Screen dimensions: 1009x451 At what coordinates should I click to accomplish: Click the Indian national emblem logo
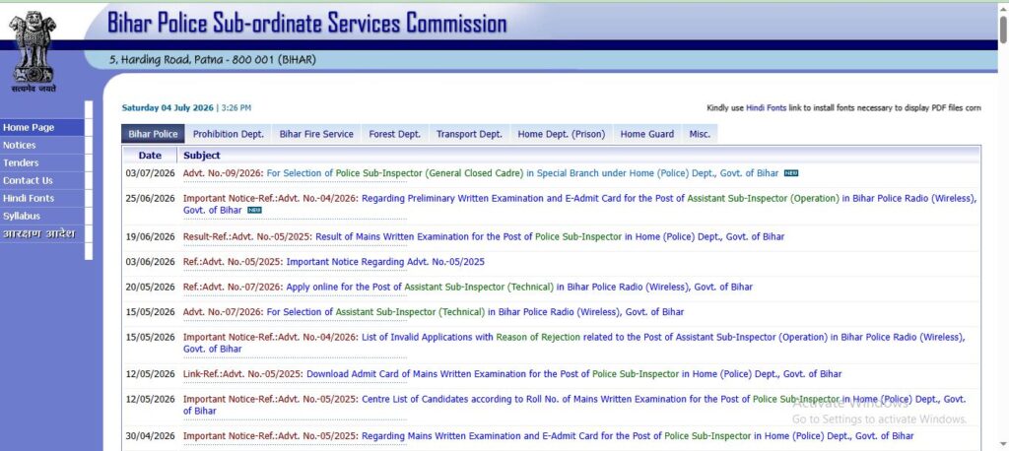[x=33, y=51]
